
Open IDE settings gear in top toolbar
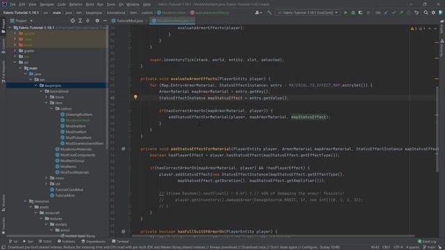pos(433,12)
